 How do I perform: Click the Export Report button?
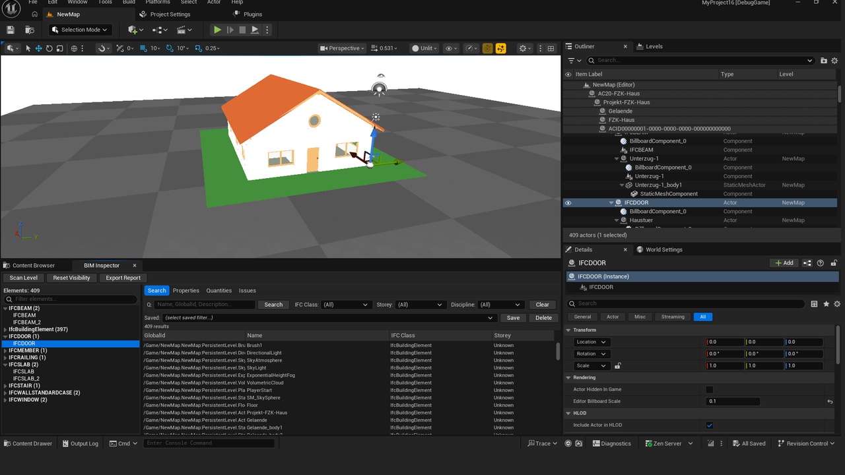123,278
